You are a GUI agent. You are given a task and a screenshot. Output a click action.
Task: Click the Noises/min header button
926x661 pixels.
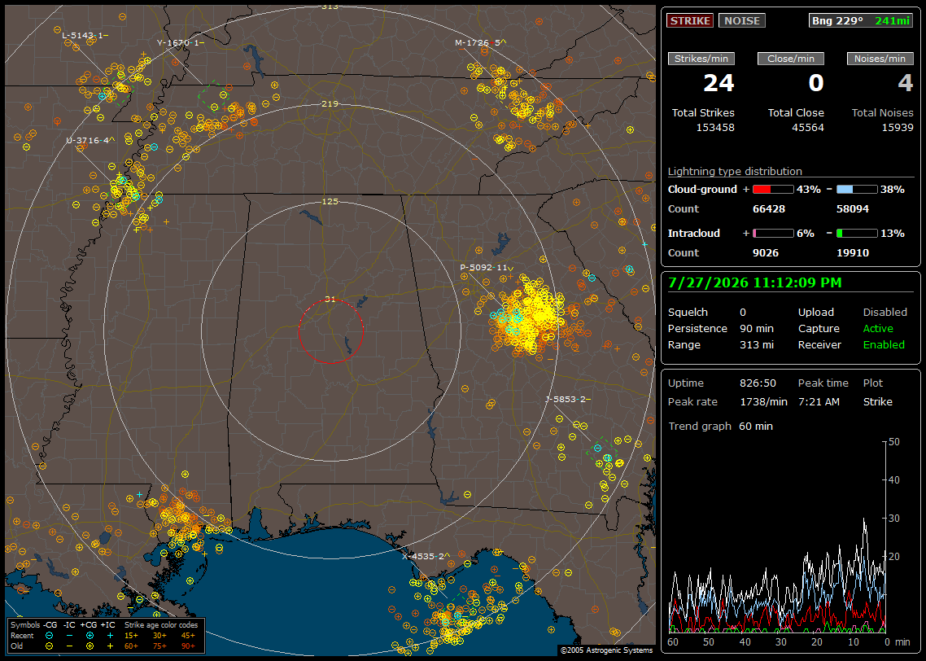(880, 59)
